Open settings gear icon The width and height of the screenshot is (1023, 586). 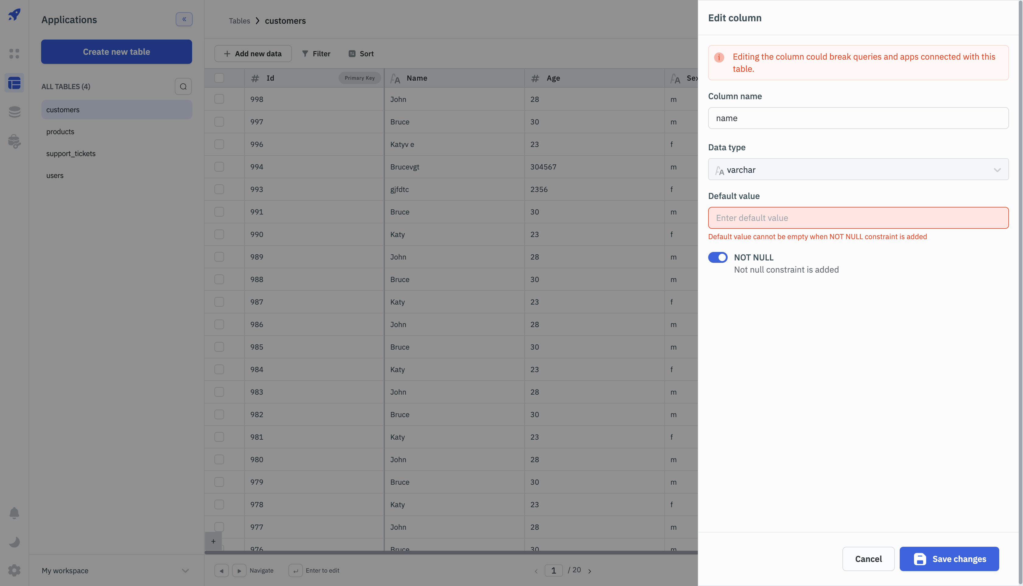[15, 570]
